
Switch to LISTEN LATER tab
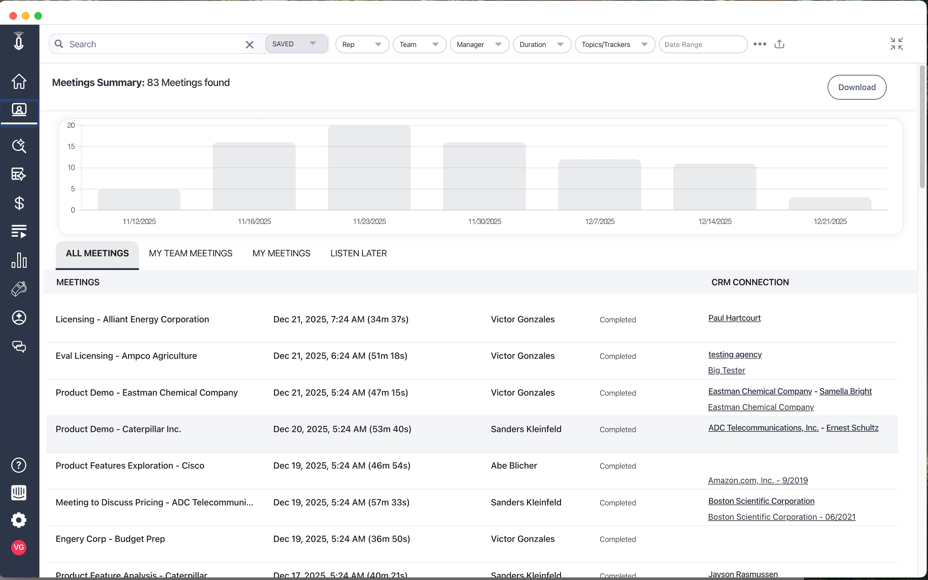click(359, 253)
